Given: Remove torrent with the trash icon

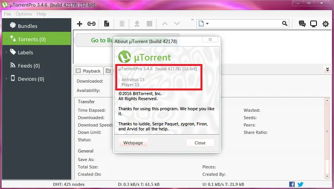Looking at the screenshot, I should 122,24.
